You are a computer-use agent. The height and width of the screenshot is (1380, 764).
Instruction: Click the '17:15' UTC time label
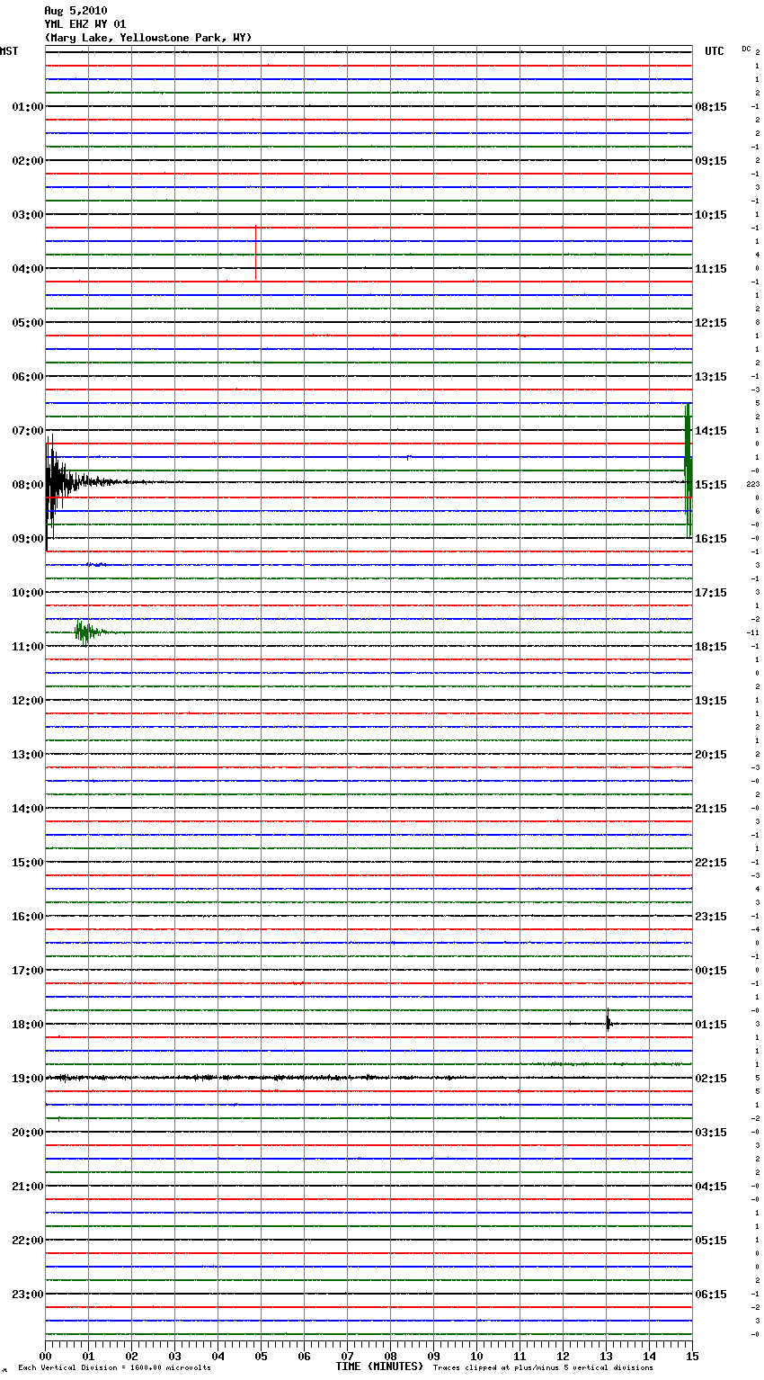(x=711, y=593)
